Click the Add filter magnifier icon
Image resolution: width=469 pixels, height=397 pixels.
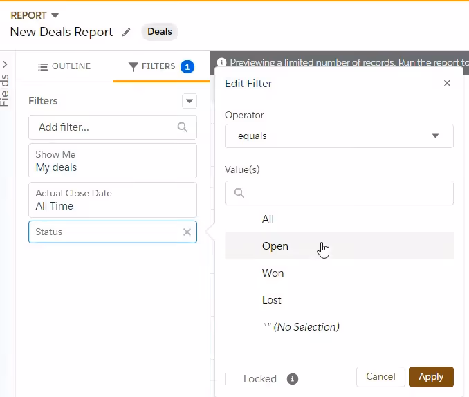(183, 127)
